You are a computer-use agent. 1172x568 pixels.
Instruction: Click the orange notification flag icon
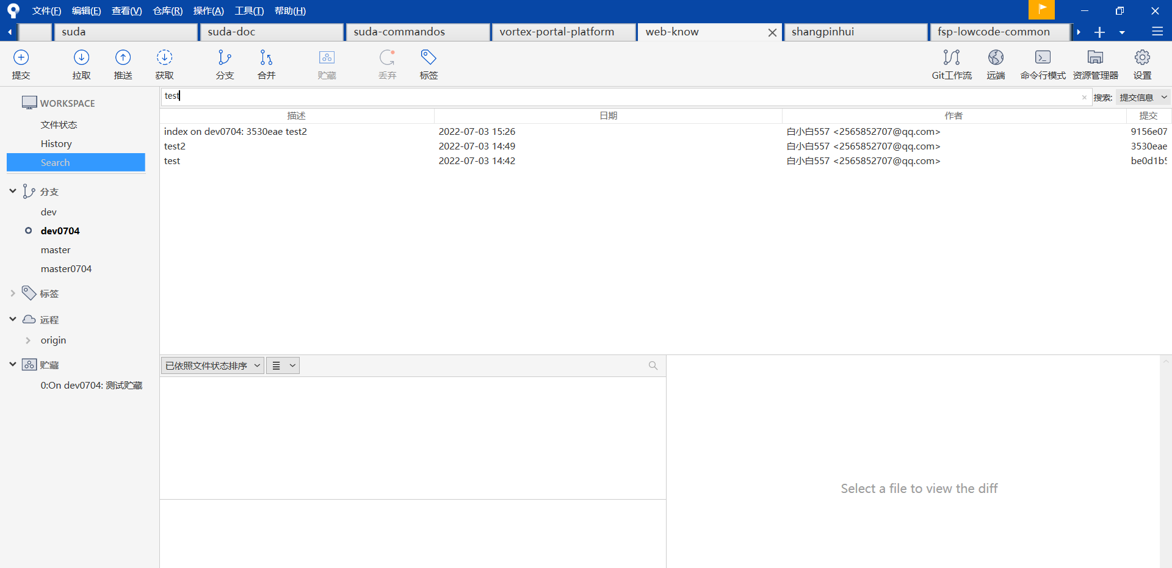click(x=1041, y=10)
